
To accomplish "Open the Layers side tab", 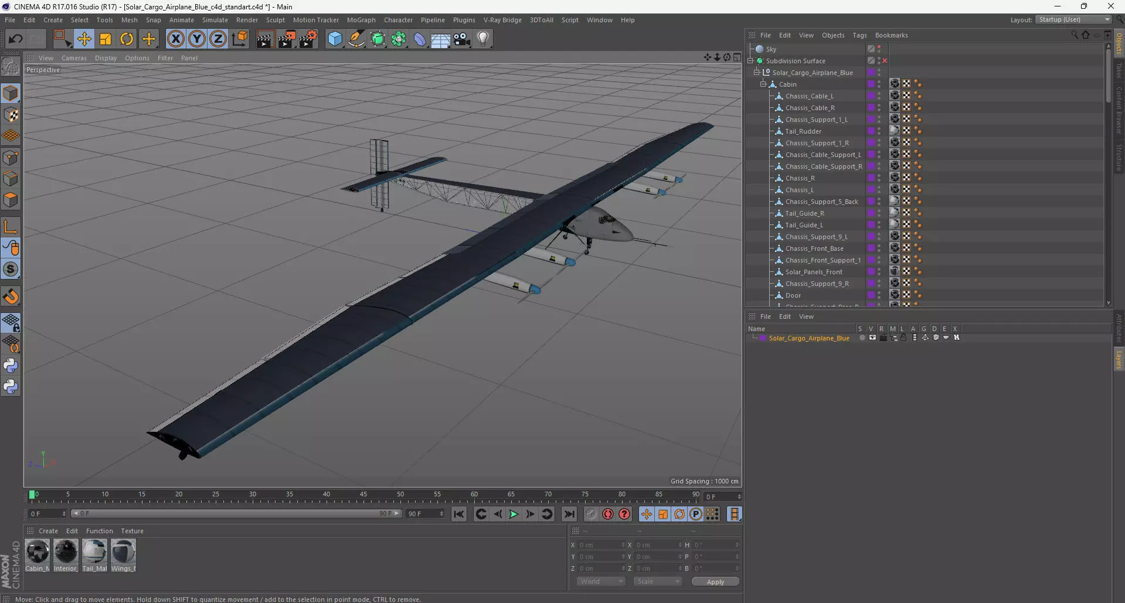I will coord(1119,359).
